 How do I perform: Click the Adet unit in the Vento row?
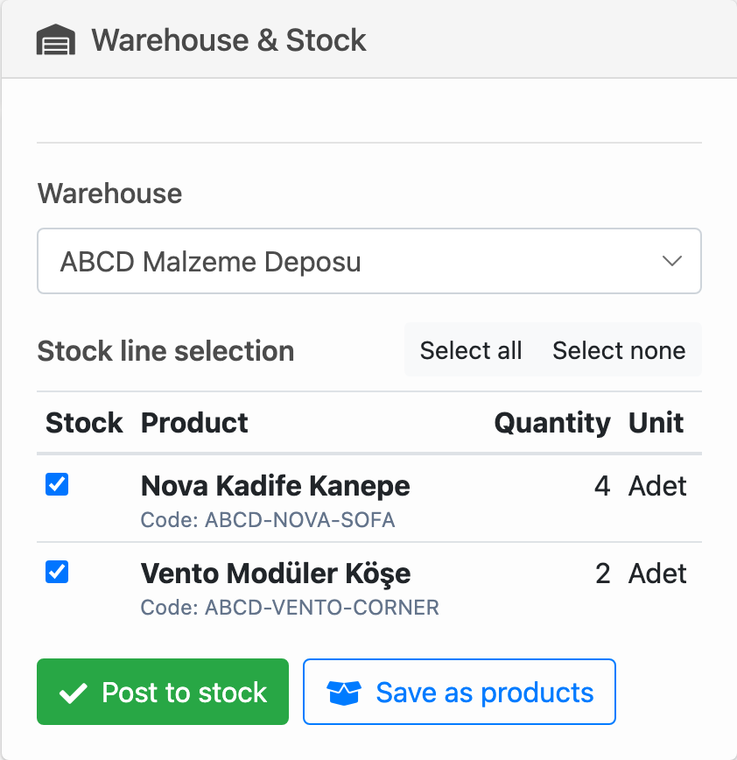[657, 574]
